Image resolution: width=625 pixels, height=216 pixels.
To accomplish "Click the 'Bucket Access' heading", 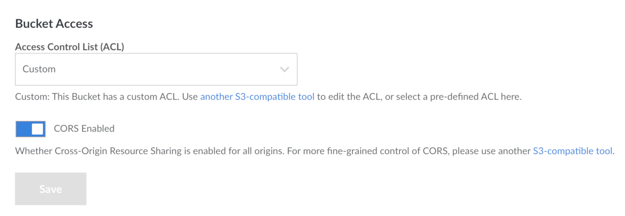I will click(54, 23).
